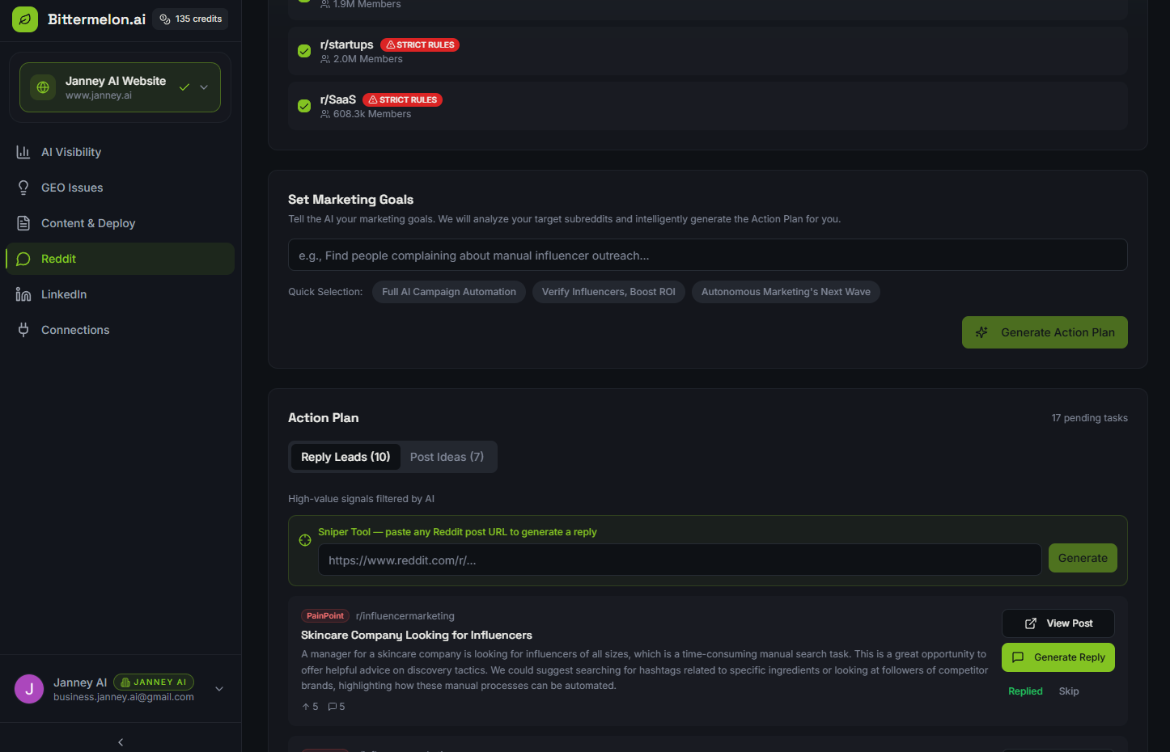This screenshot has width=1170, height=752.
Task: Uncheck the r/startups subreddit checkbox
Action: [x=304, y=51]
